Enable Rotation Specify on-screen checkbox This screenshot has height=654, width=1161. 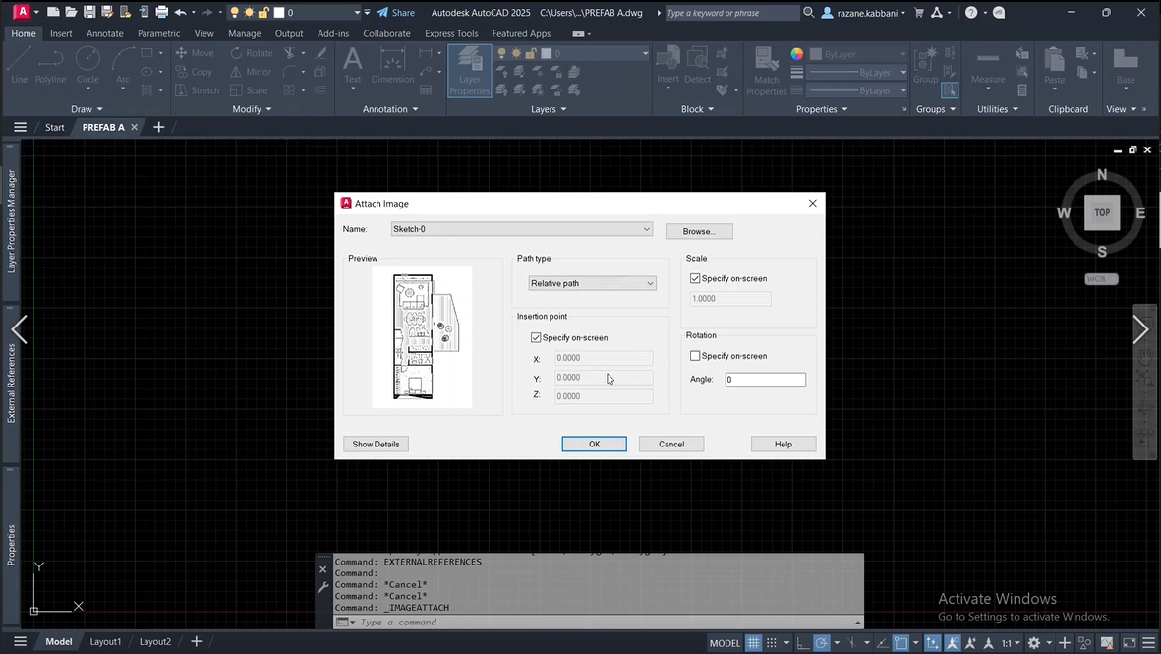pyautogui.click(x=695, y=356)
